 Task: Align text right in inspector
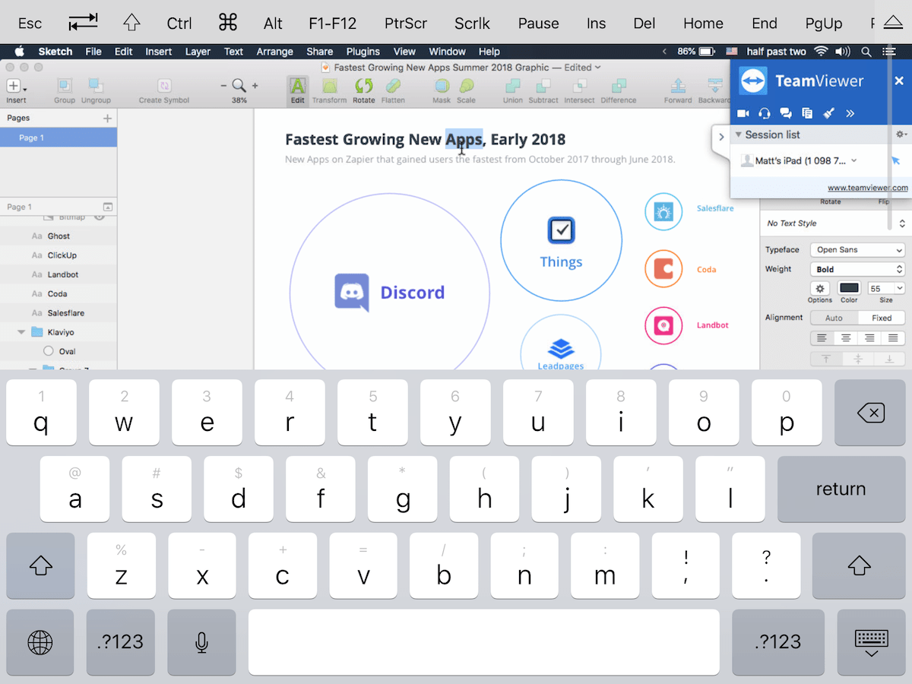(869, 338)
